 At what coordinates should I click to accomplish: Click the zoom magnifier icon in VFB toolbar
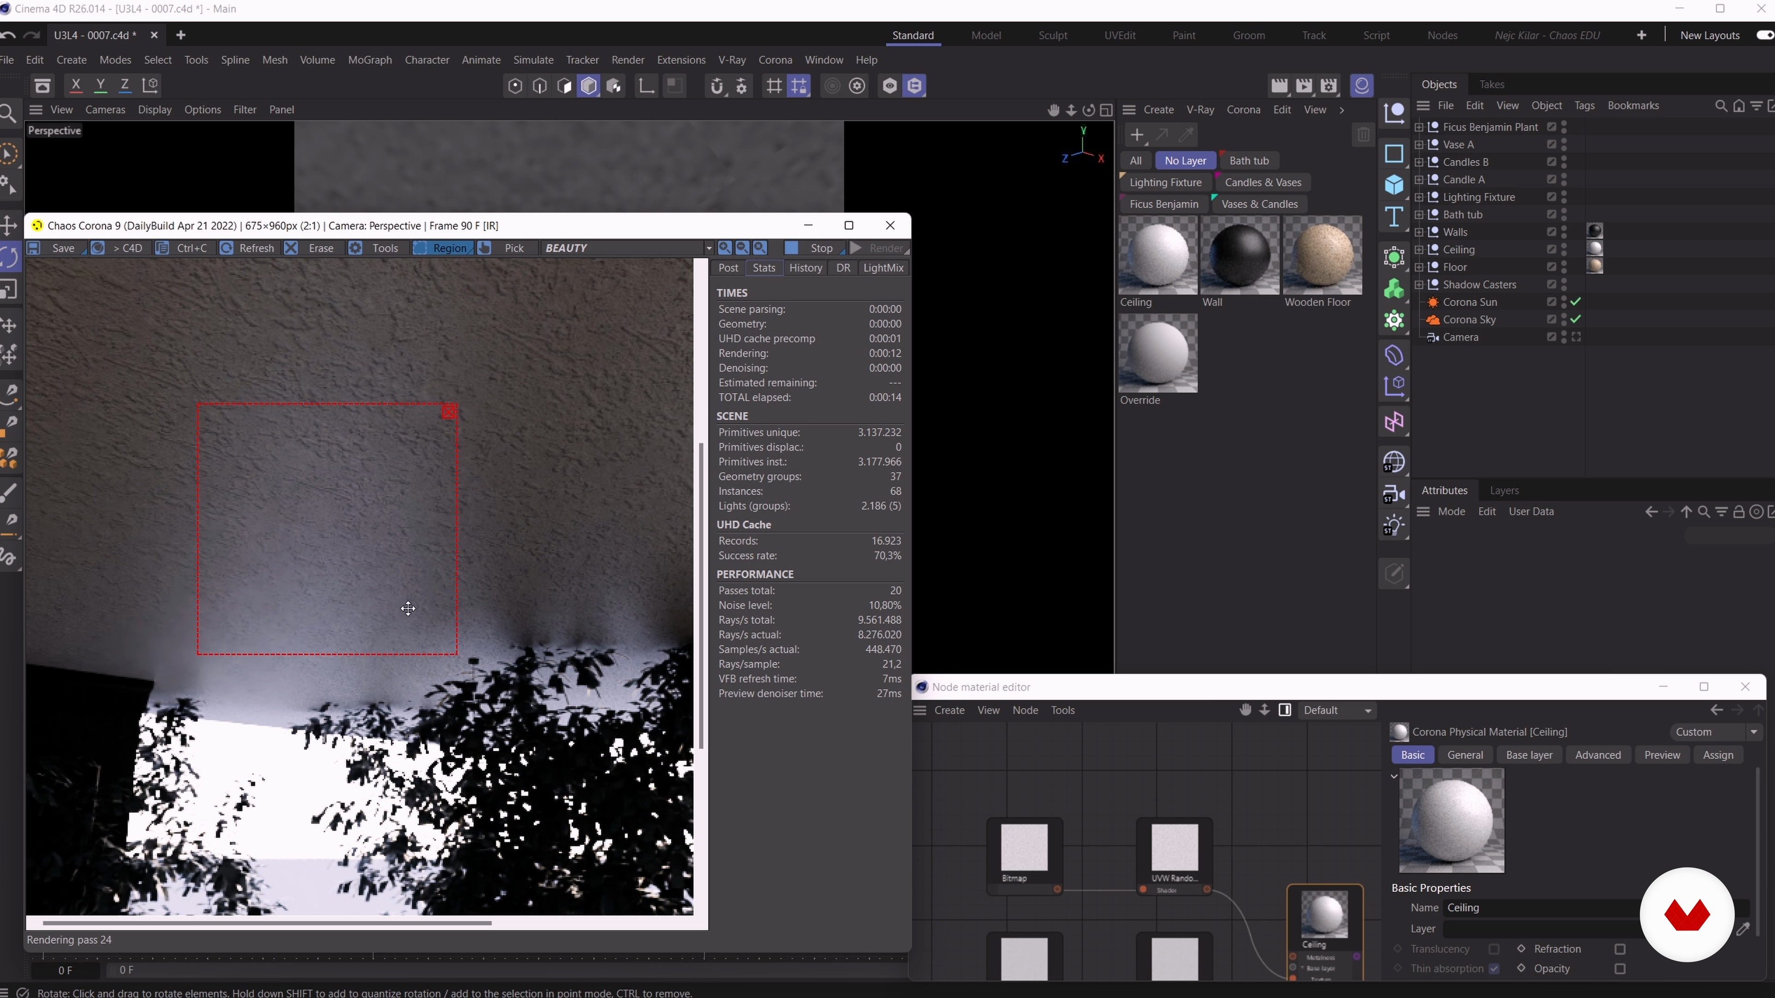(725, 248)
